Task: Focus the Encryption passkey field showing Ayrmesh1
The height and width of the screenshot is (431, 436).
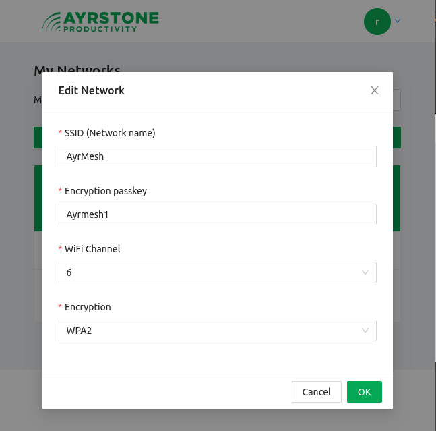Action: click(x=218, y=214)
